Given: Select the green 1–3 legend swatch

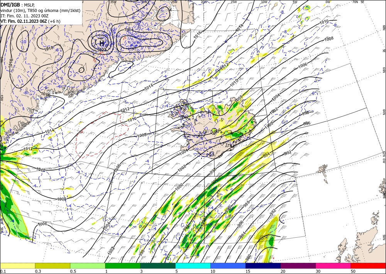Looking at the screenshot, I should (x=123, y=265).
